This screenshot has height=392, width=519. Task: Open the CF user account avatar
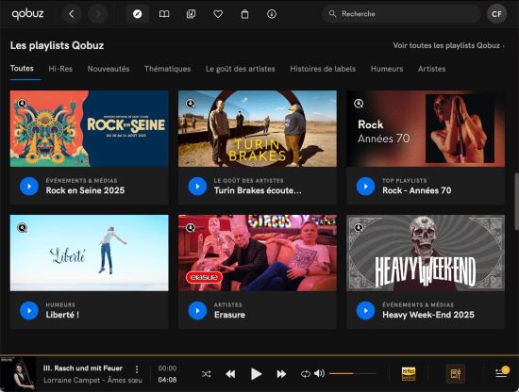tap(496, 14)
